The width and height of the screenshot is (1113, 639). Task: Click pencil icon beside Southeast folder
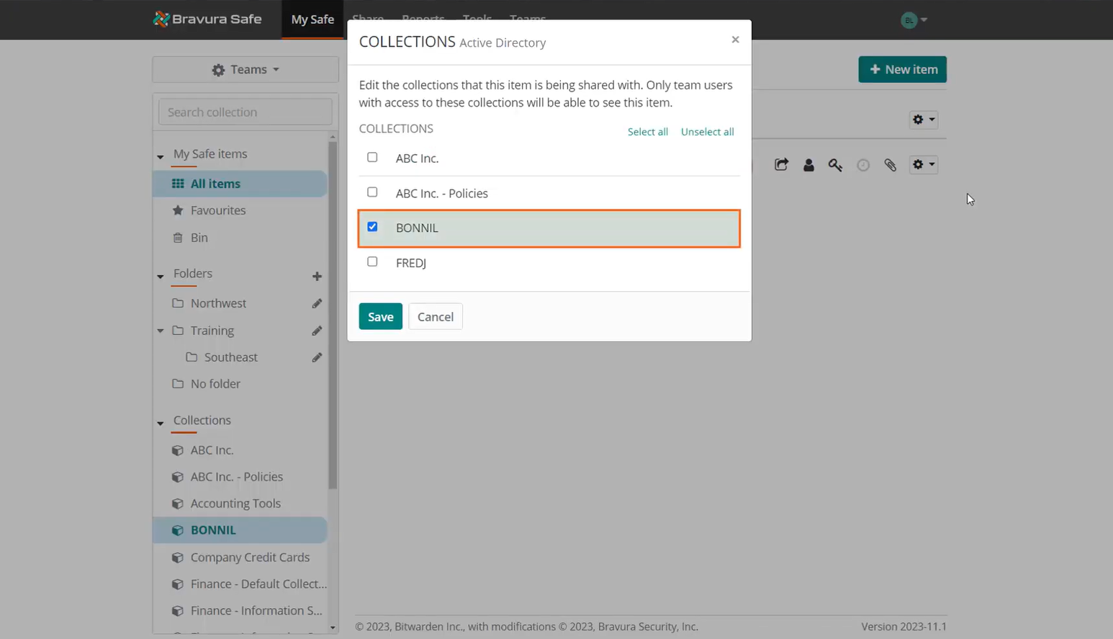(x=317, y=357)
